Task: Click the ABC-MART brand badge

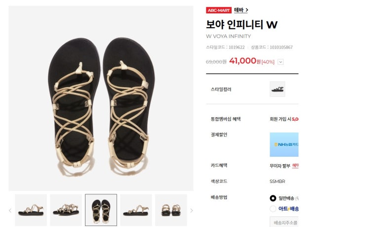Action: click(218, 10)
